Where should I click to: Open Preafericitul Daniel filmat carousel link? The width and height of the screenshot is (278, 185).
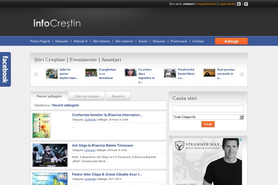[x=186, y=74]
